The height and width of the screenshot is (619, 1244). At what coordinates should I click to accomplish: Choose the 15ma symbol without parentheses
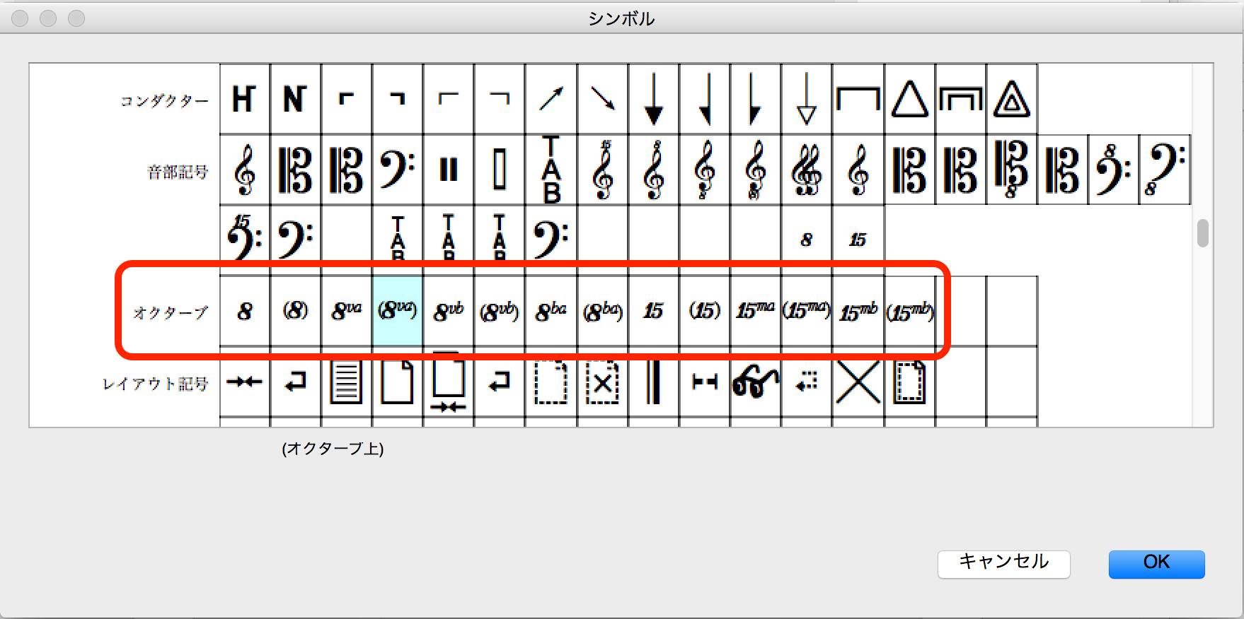(x=755, y=311)
